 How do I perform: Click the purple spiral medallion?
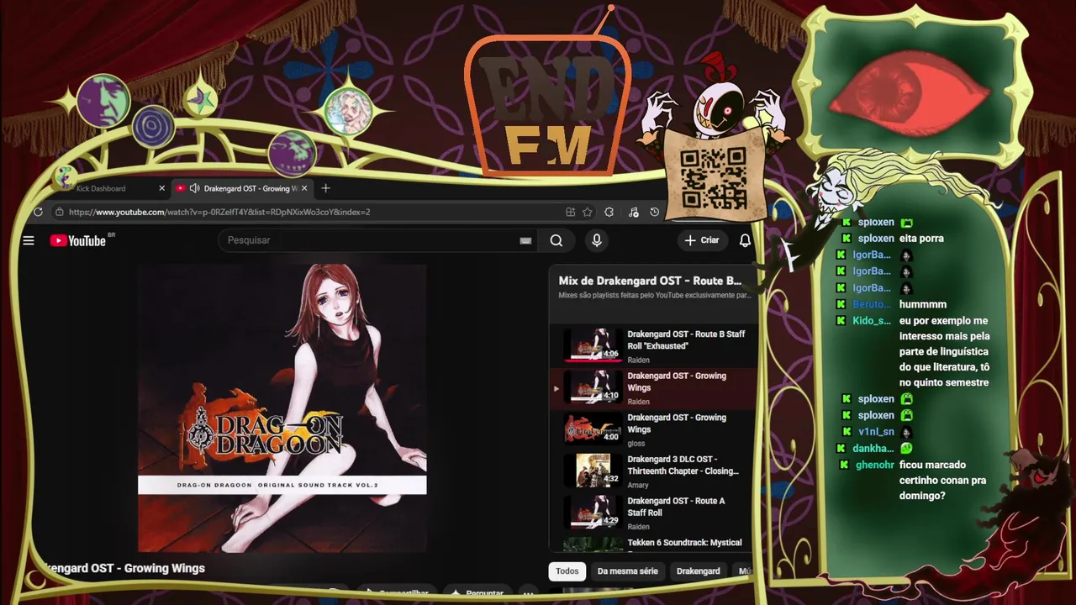point(153,129)
